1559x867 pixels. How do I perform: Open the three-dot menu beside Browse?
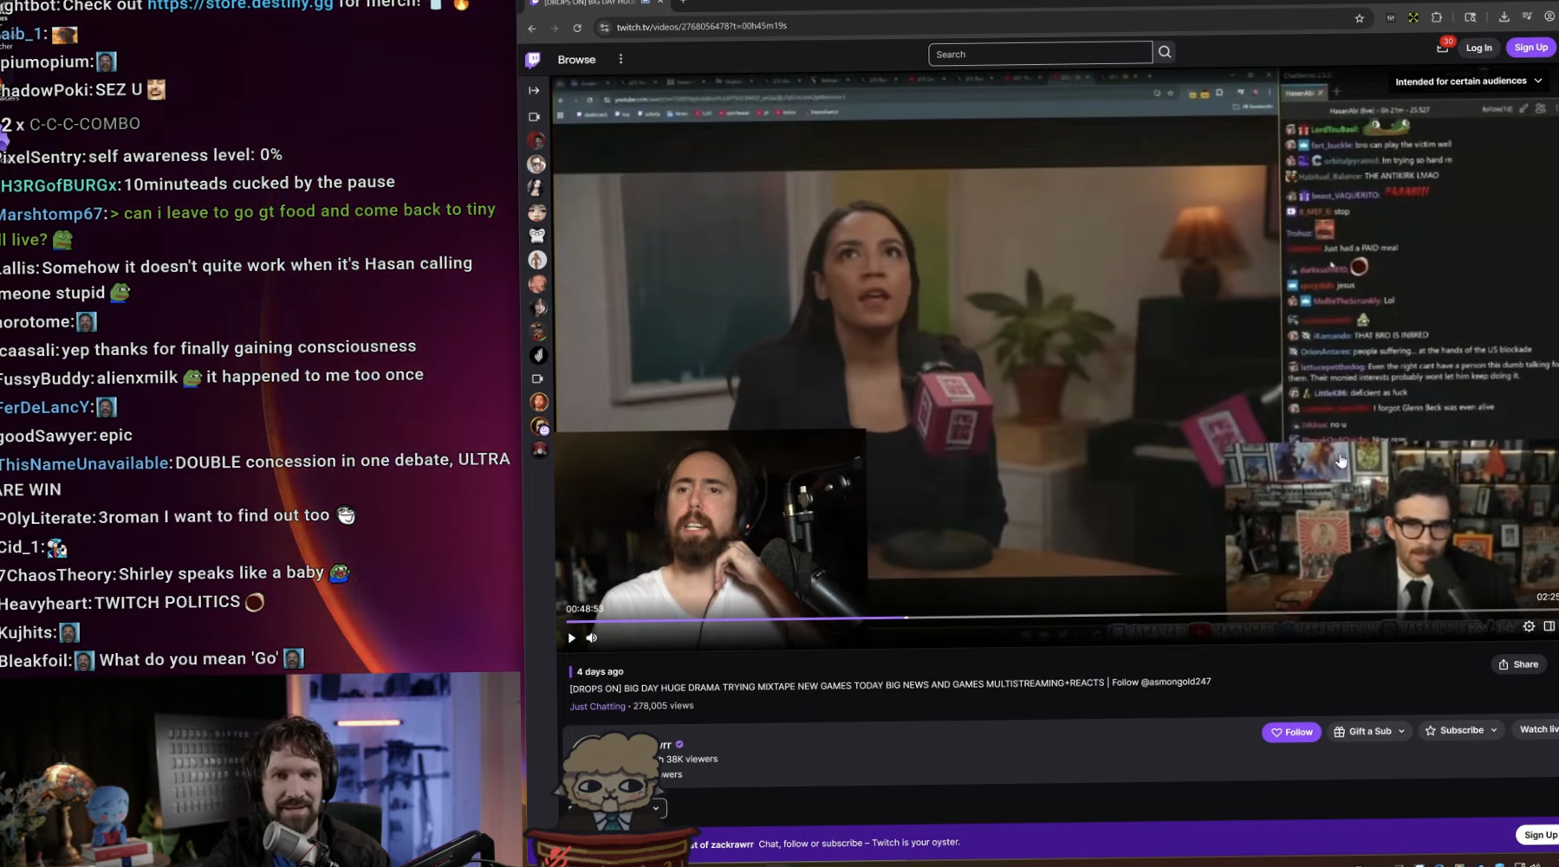tap(620, 59)
